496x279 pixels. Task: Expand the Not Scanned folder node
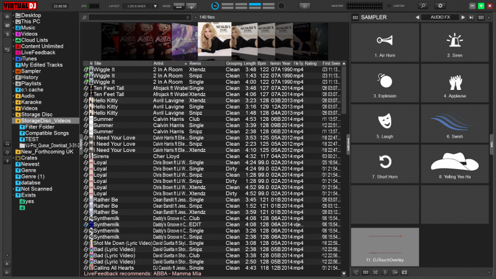click(13, 189)
